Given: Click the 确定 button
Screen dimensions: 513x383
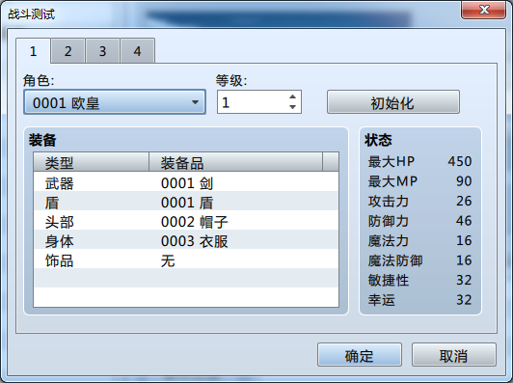Looking at the screenshot, I should [x=360, y=355].
